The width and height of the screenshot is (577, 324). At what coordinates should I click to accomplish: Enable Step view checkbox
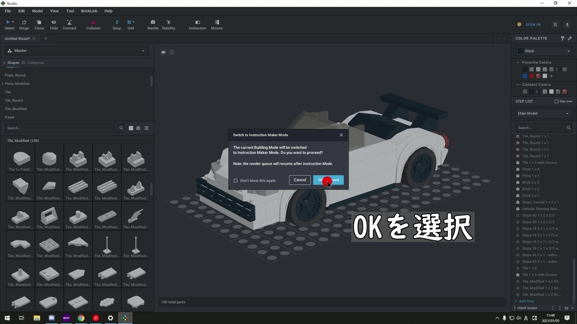[557, 101]
